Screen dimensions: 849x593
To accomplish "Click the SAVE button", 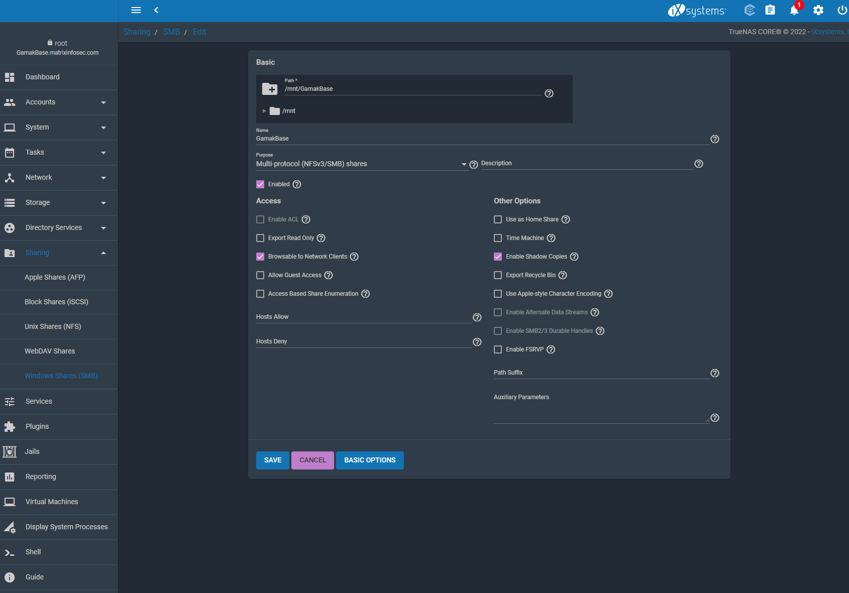I will click(273, 460).
